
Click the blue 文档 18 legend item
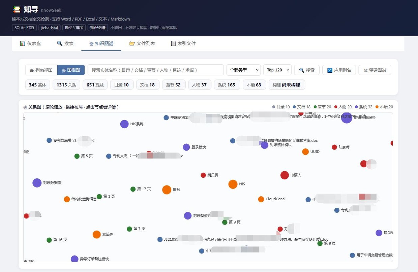302,107
